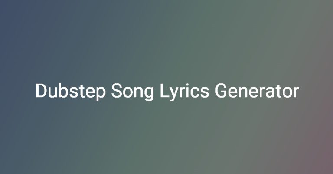The height and width of the screenshot is (174, 333).
Task: Click the word Dubstep in the title
Action: (x=71, y=92)
